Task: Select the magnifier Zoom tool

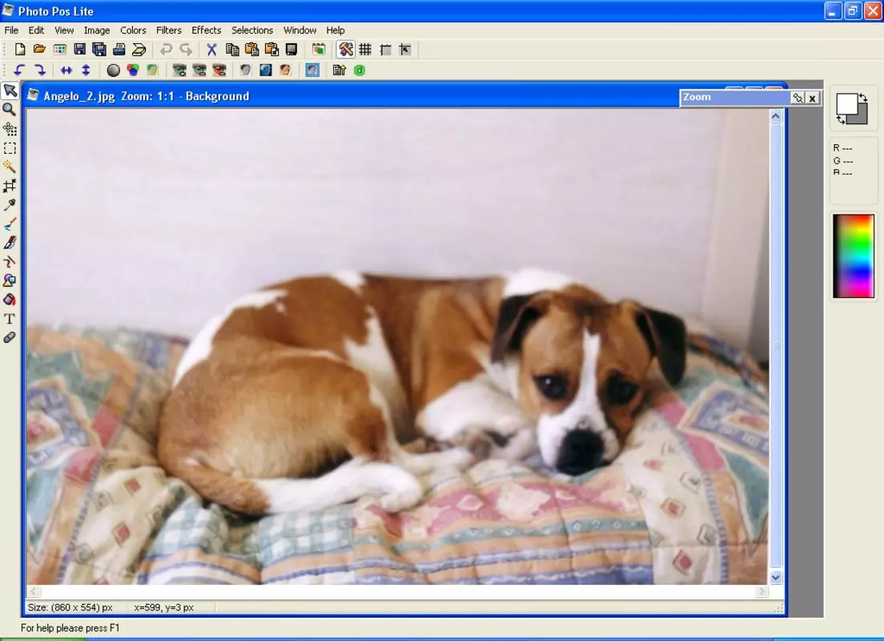Action: 10,110
